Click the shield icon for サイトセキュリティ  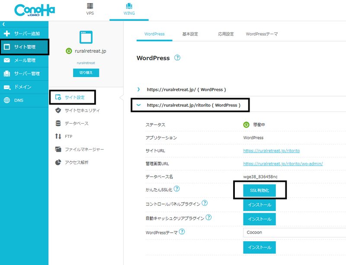58,110
